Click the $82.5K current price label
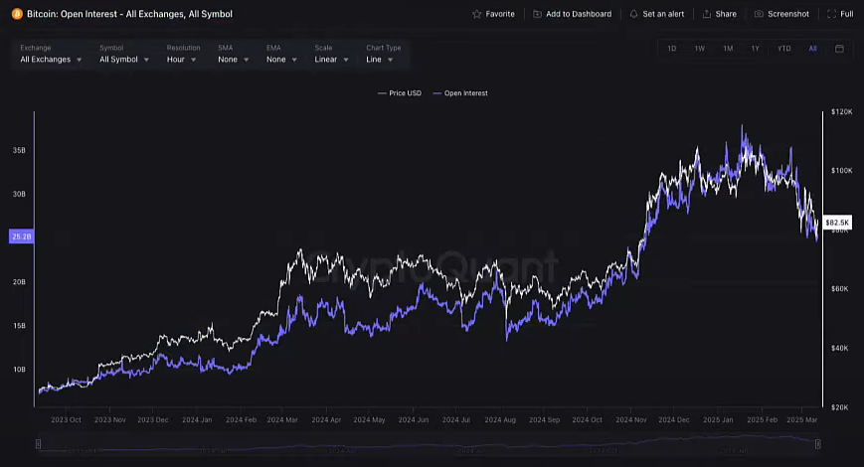864x467 pixels. pos(837,223)
